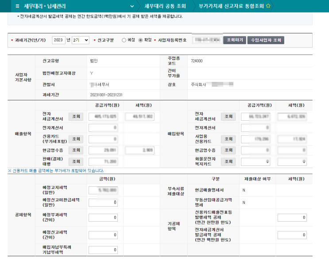
Task: Select the 확정 radio button
Action: point(140,40)
